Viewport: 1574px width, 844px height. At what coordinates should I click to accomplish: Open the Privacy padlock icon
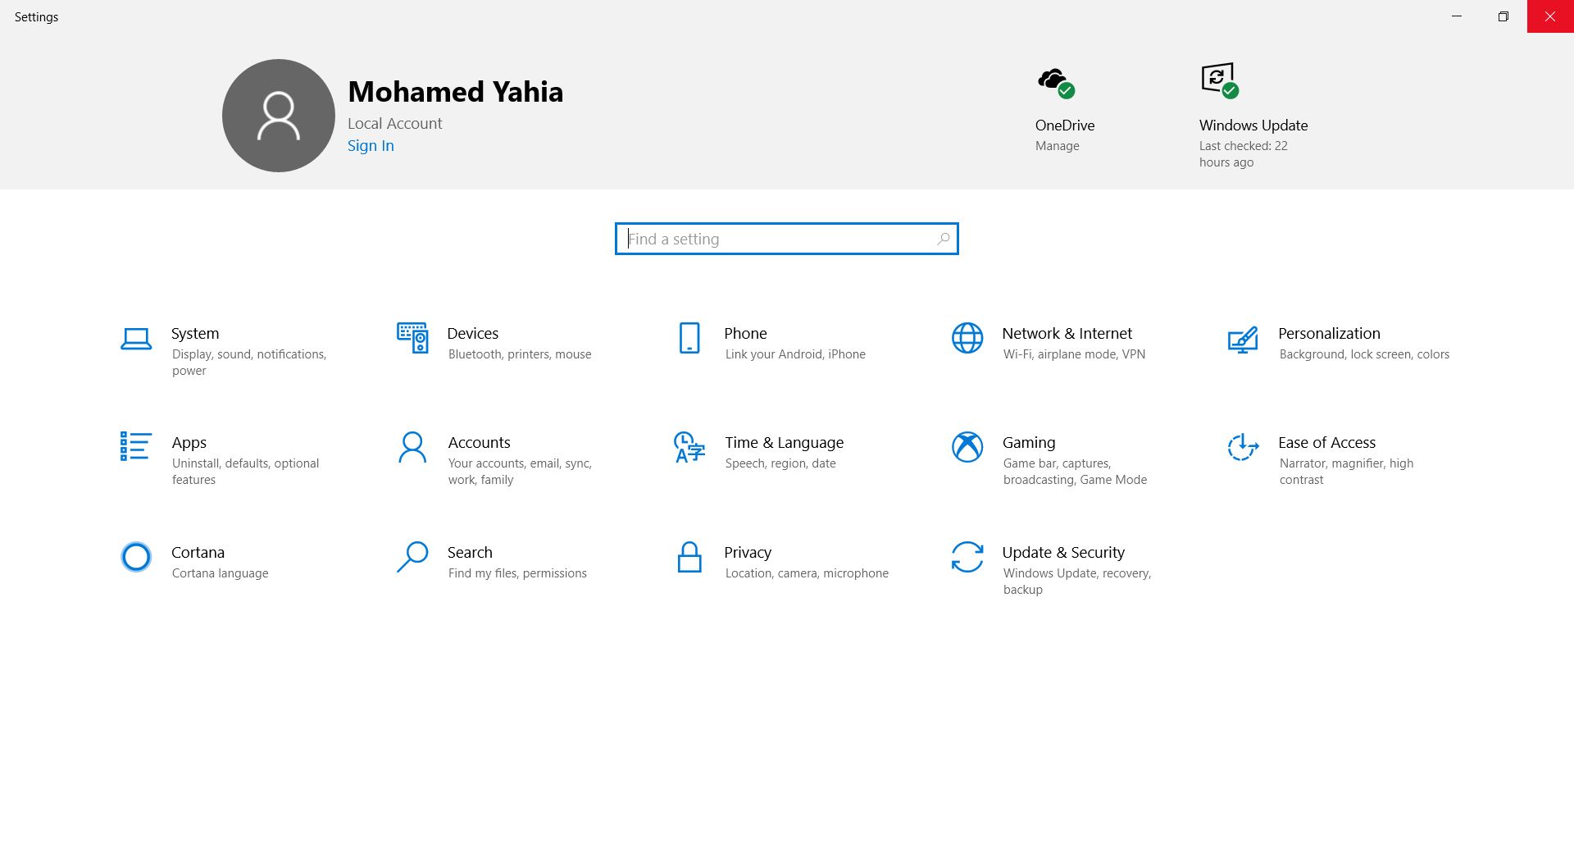(689, 557)
